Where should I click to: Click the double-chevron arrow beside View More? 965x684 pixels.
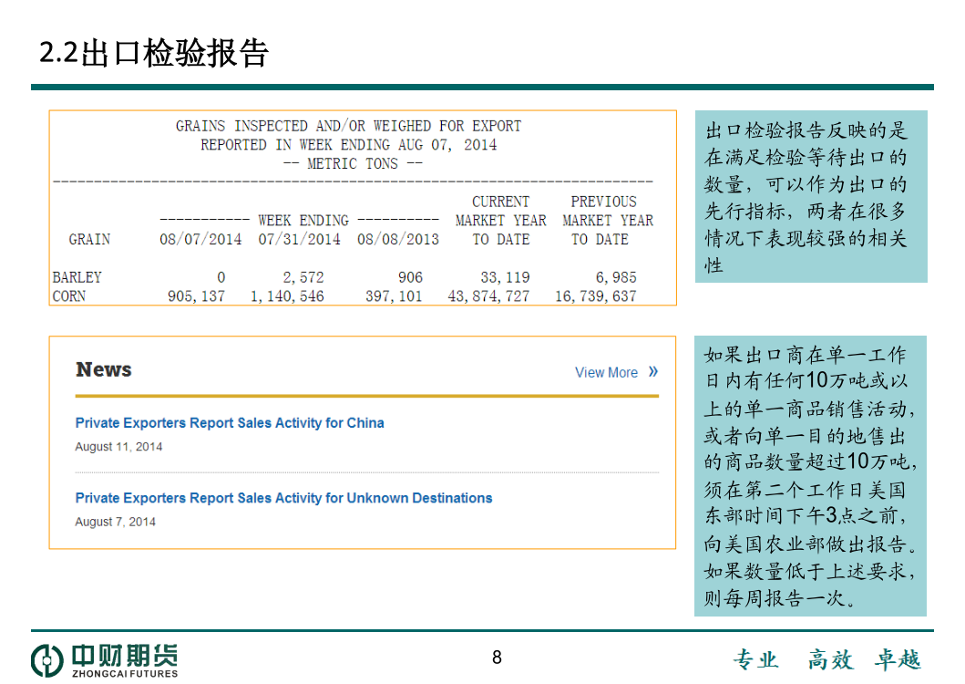coord(653,371)
